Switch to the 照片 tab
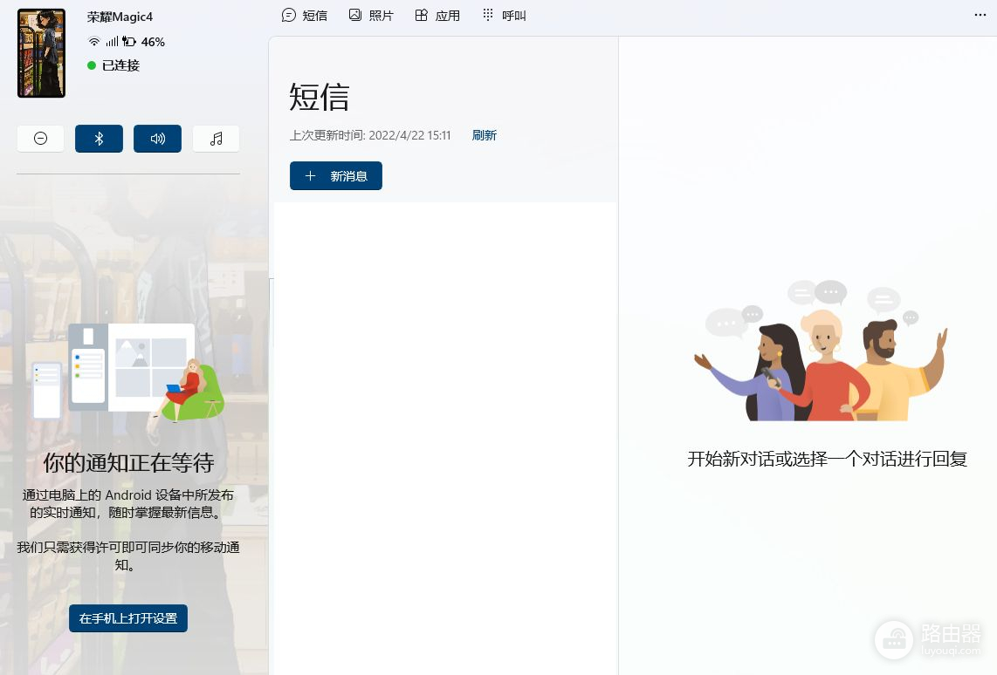Image resolution: width=997 pixels, height=675 pixels. tap(371, 15)
